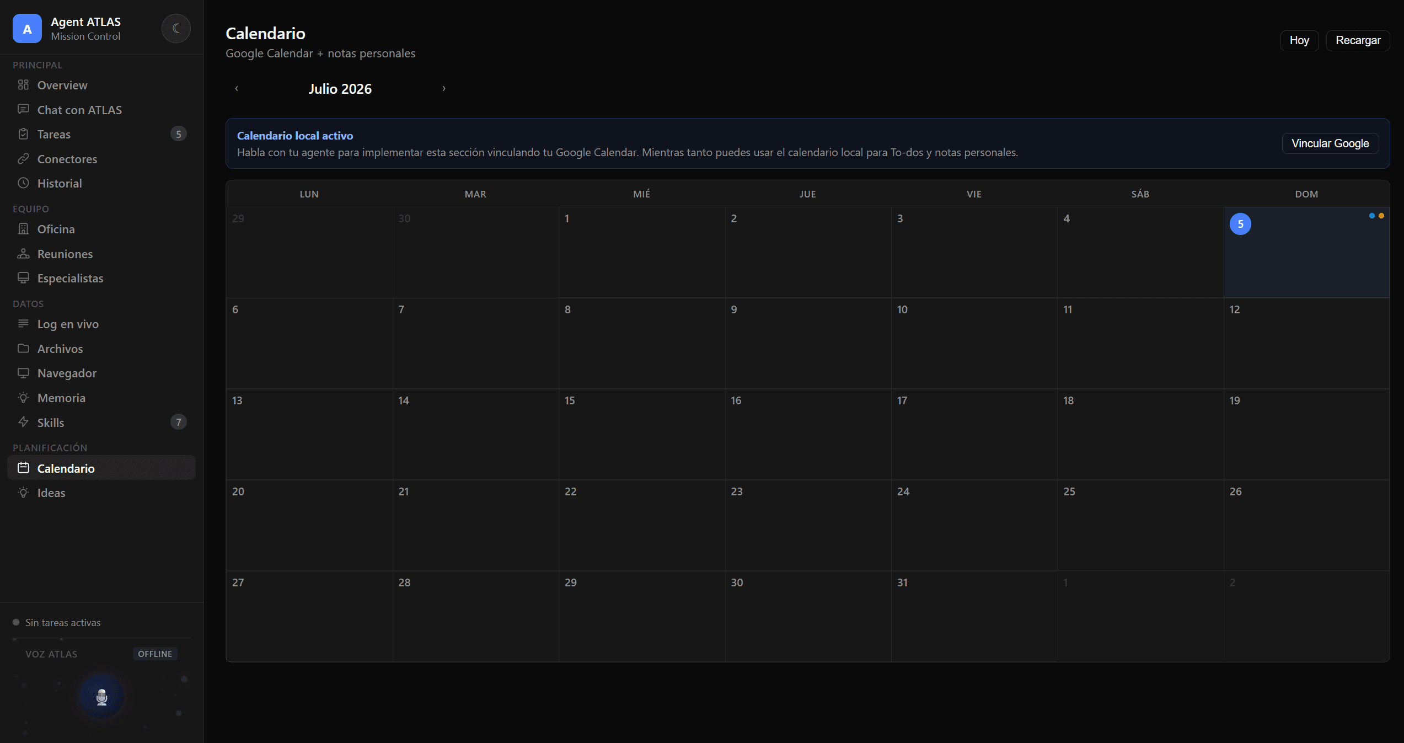1404x743 pixels.
Task: Click the VOZ ATLAS label
Action: pos(51,654)
